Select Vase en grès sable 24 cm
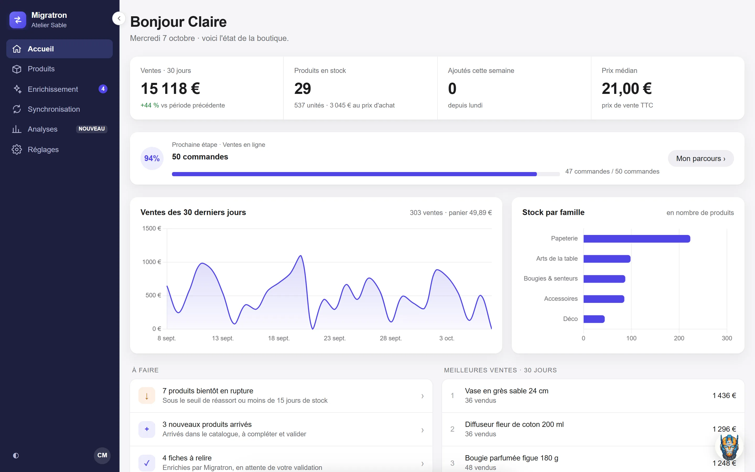 593,395
